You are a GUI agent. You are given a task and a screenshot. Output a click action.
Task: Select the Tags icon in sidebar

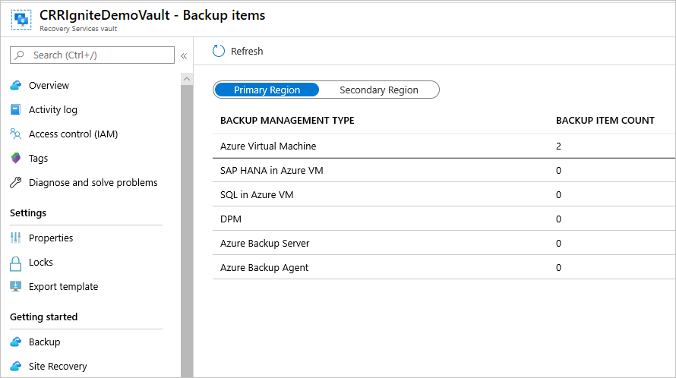pos(16,159)
